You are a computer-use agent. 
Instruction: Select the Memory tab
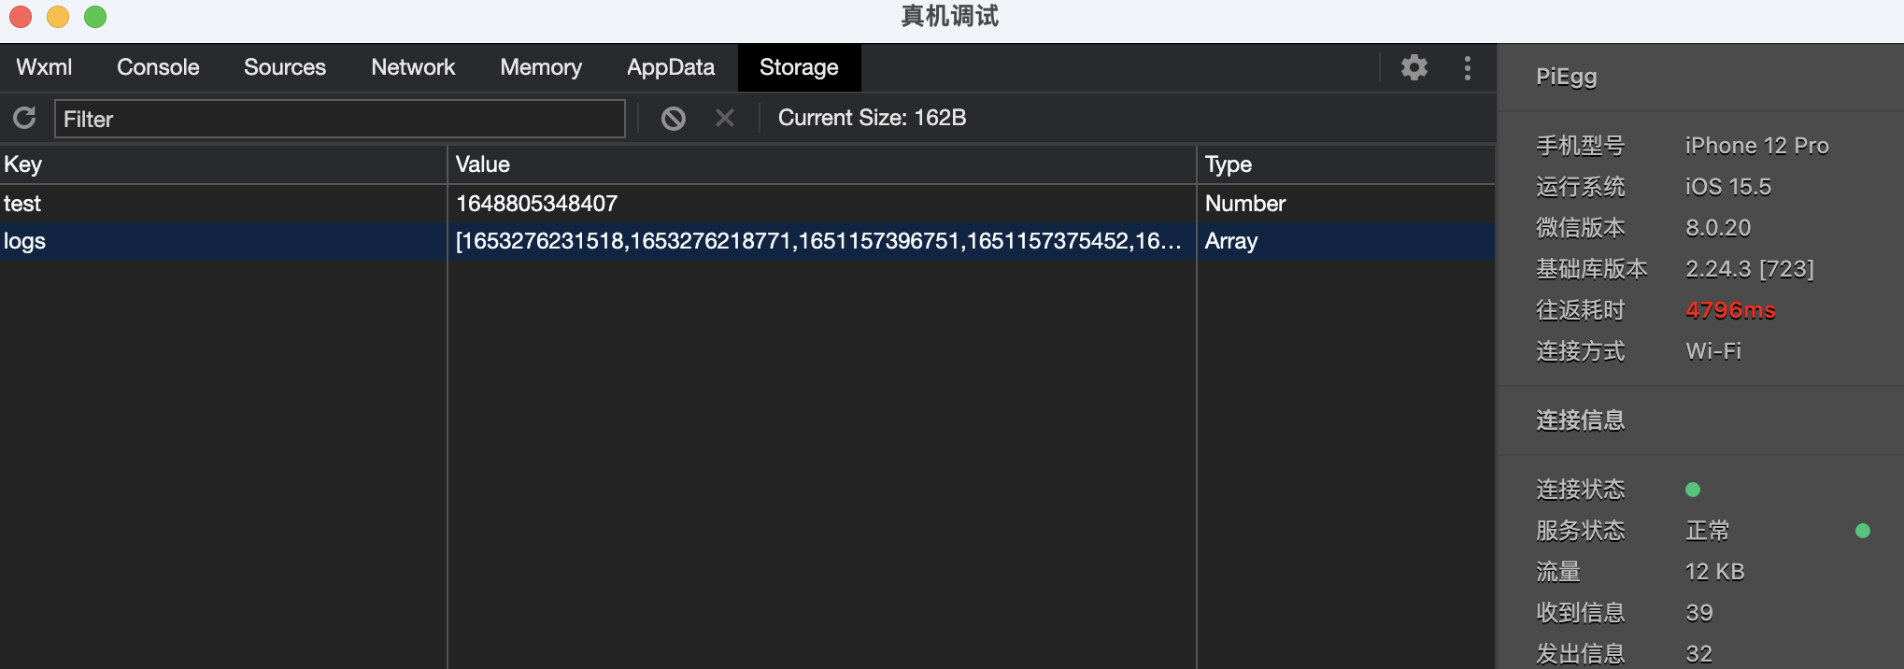click(541, 67)
